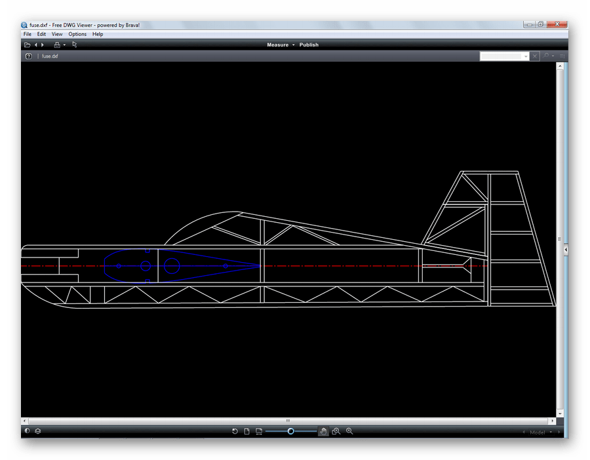
Task: Activate the Pan hand tool
Action: 323,431
